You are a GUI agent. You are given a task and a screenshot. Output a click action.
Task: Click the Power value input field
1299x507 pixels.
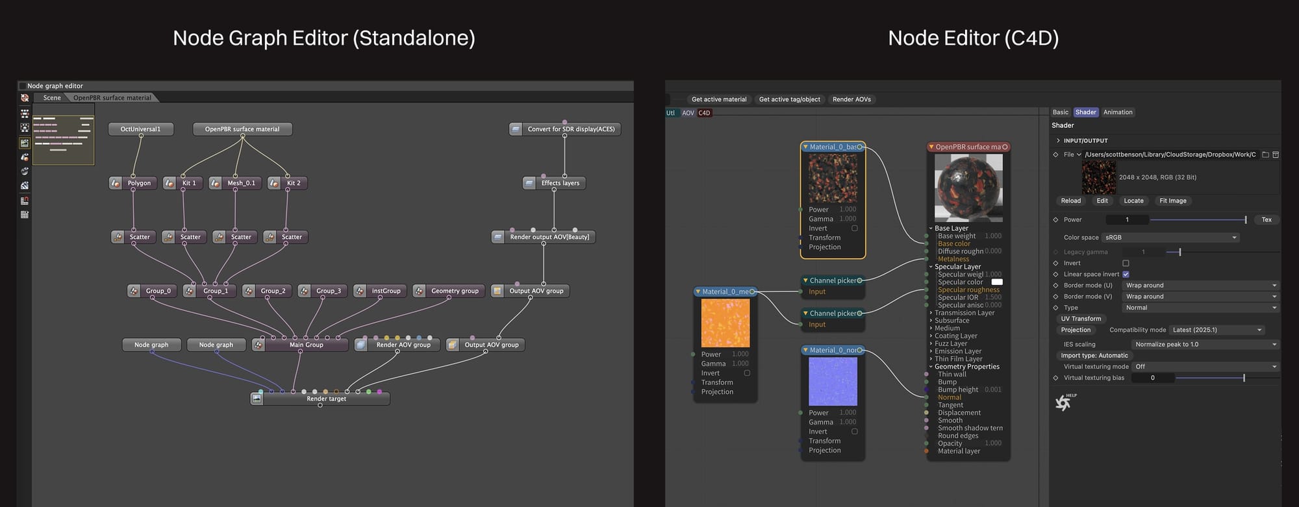(1127, 219)
